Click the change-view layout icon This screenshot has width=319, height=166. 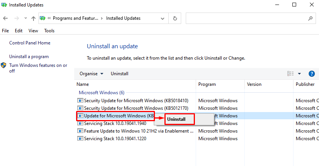pyautogui.click(x=290, y=74)
